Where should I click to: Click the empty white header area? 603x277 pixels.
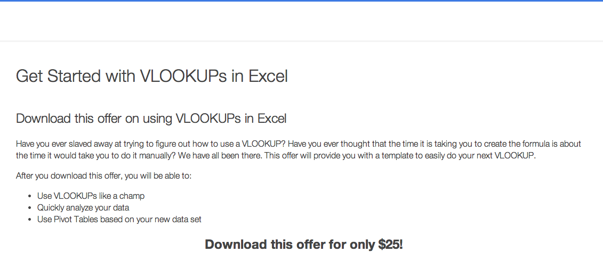(x=301, y=21)
